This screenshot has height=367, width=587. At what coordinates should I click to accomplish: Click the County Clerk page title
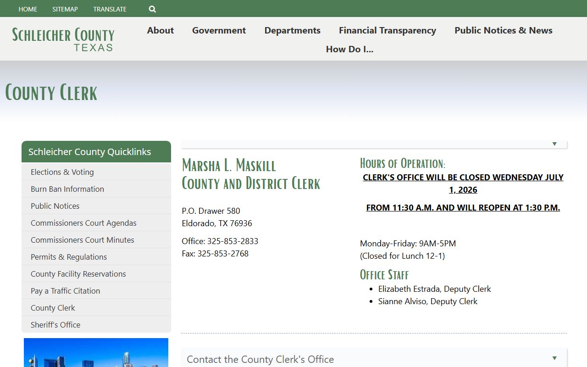pyautogui.click(x=51, y=93)
